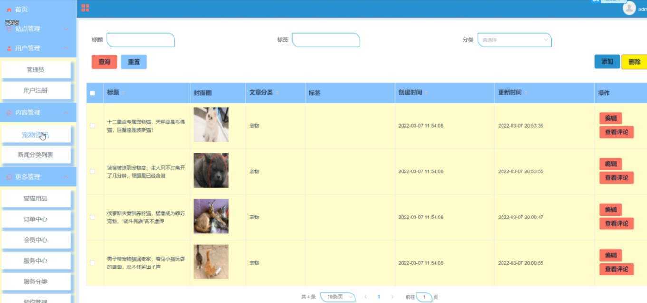Click the 站点管理 monitor icon
The width and height of the screenshot is (647, 303).
9,29
